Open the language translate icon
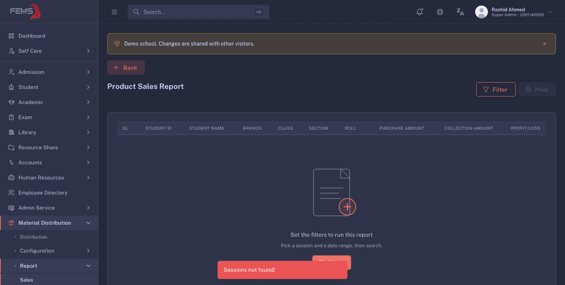 point(460,12)
